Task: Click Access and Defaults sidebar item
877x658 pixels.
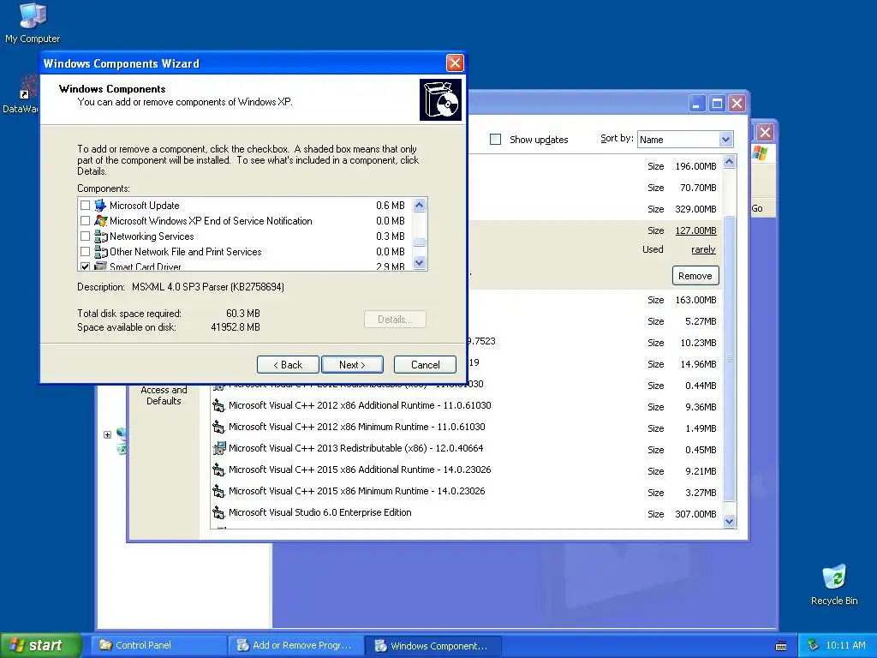Action: pyautogui.click(x=164, y=395)
